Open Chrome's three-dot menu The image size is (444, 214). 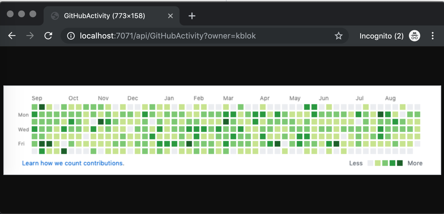click(432, 36)
